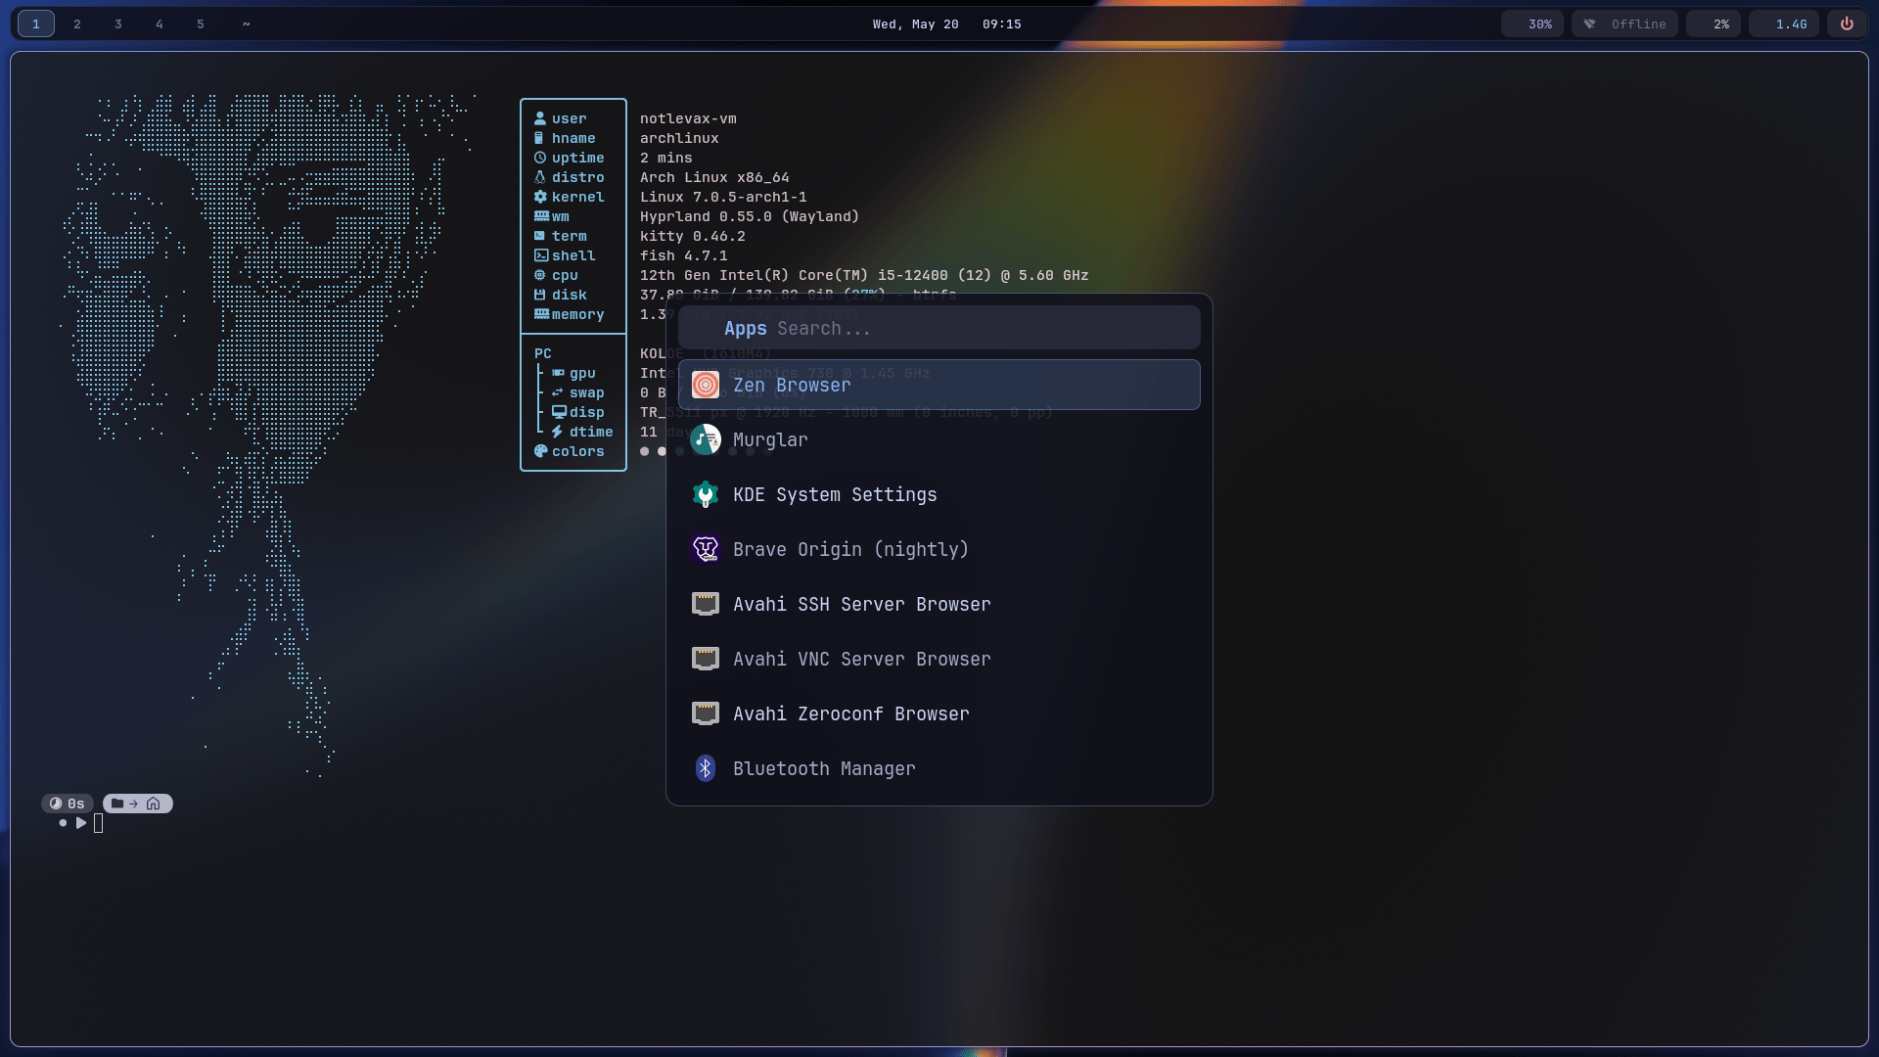Click the disp monitor icon in the terminal
This screenshot has height=1057, width=1879.
pos(559,412)
